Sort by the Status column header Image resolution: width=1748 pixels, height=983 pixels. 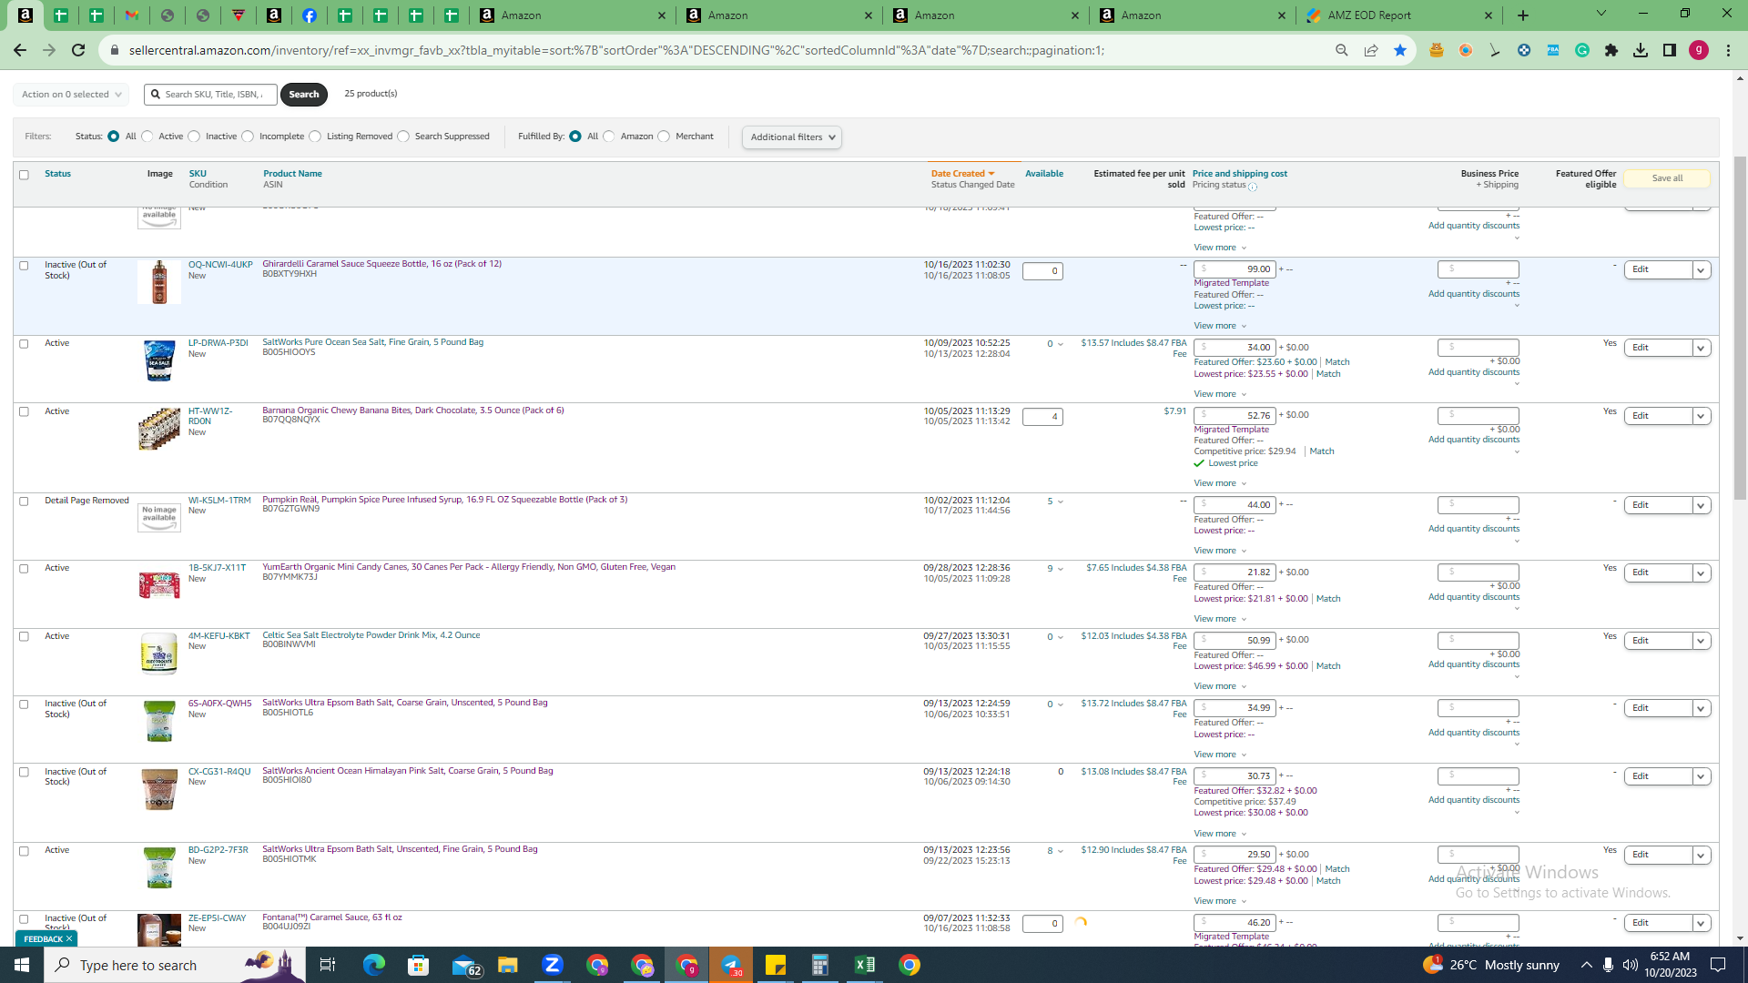(57, 174)
